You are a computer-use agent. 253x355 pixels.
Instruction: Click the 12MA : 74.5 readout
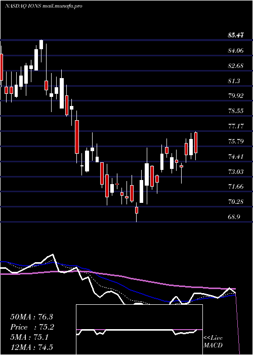tap(31, 347)
